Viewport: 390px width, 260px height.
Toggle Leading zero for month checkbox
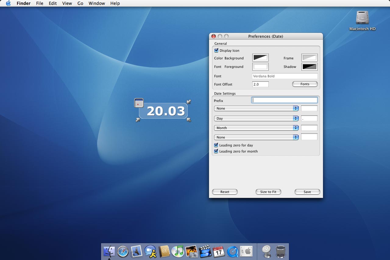[216, 151]
